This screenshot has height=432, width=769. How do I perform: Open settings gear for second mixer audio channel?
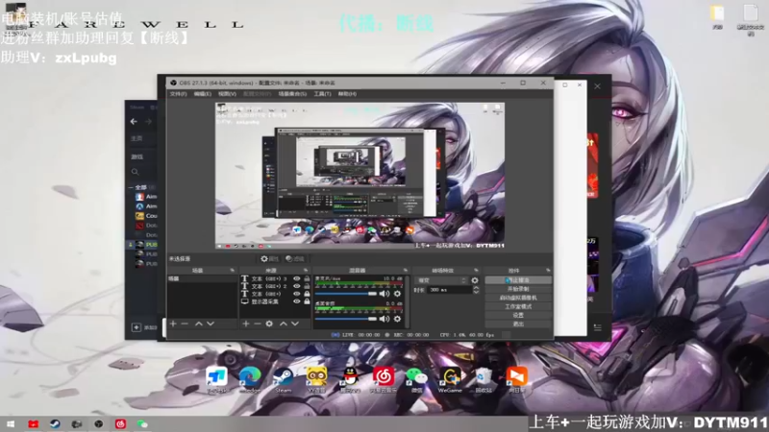pyautogui.click(x=397, y=319)
